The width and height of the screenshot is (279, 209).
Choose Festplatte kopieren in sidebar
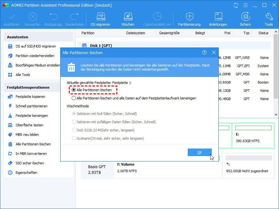(27, 97)
